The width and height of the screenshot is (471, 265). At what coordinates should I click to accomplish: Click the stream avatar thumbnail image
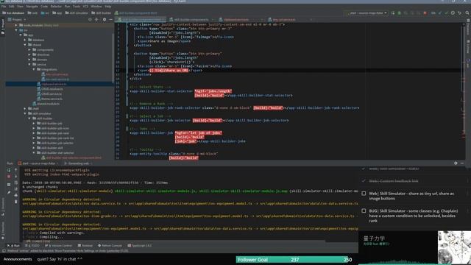click(454, 247)
